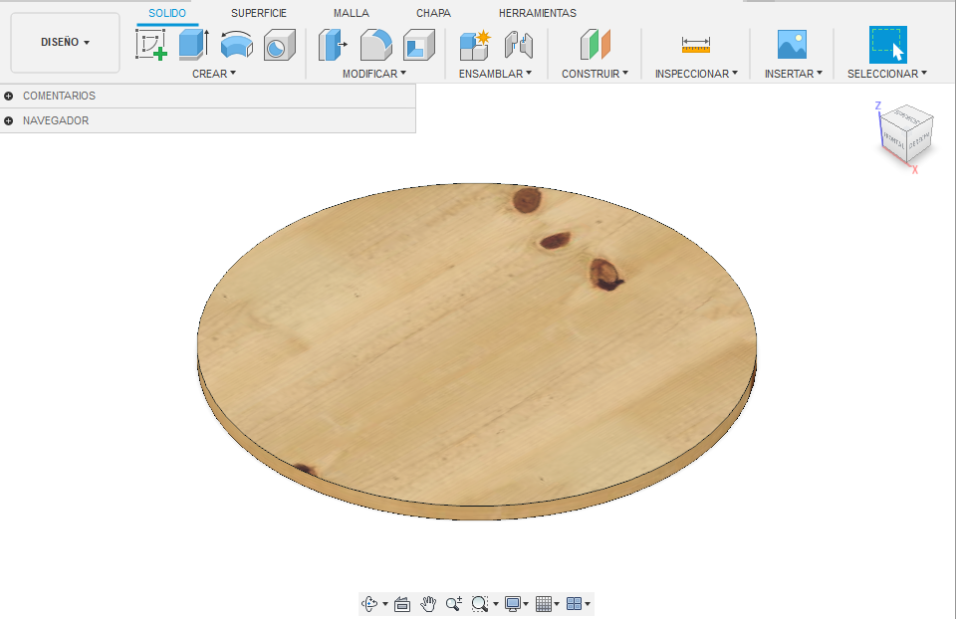Activate the Zoom magnifier tool
This screenshot has width=956, height=619.
click(x=453, y=603)
